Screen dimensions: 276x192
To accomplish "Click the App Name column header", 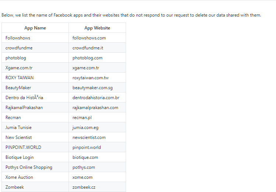I will 35,28.
